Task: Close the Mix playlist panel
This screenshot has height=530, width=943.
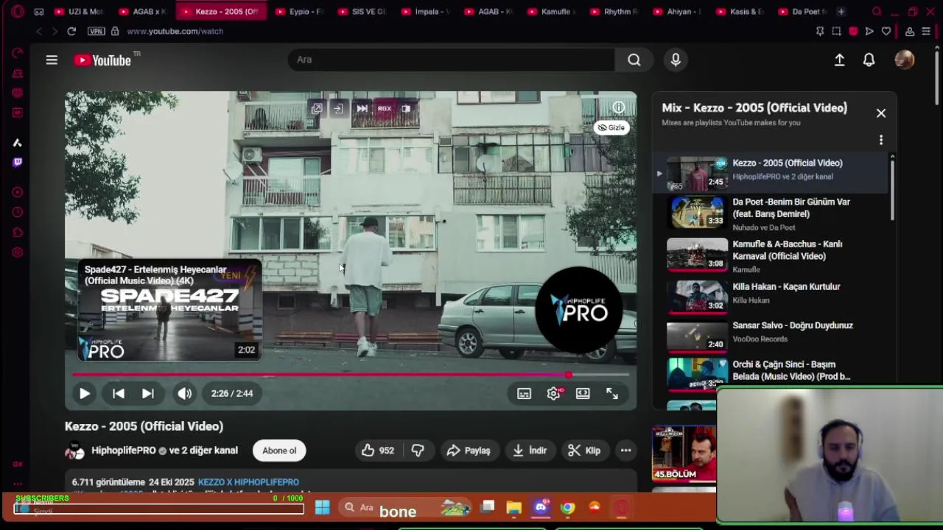Action: (881, 113)
